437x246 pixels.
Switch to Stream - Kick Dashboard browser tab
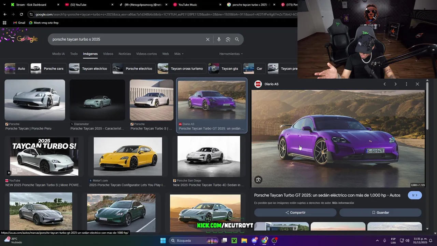click(34, 5)
